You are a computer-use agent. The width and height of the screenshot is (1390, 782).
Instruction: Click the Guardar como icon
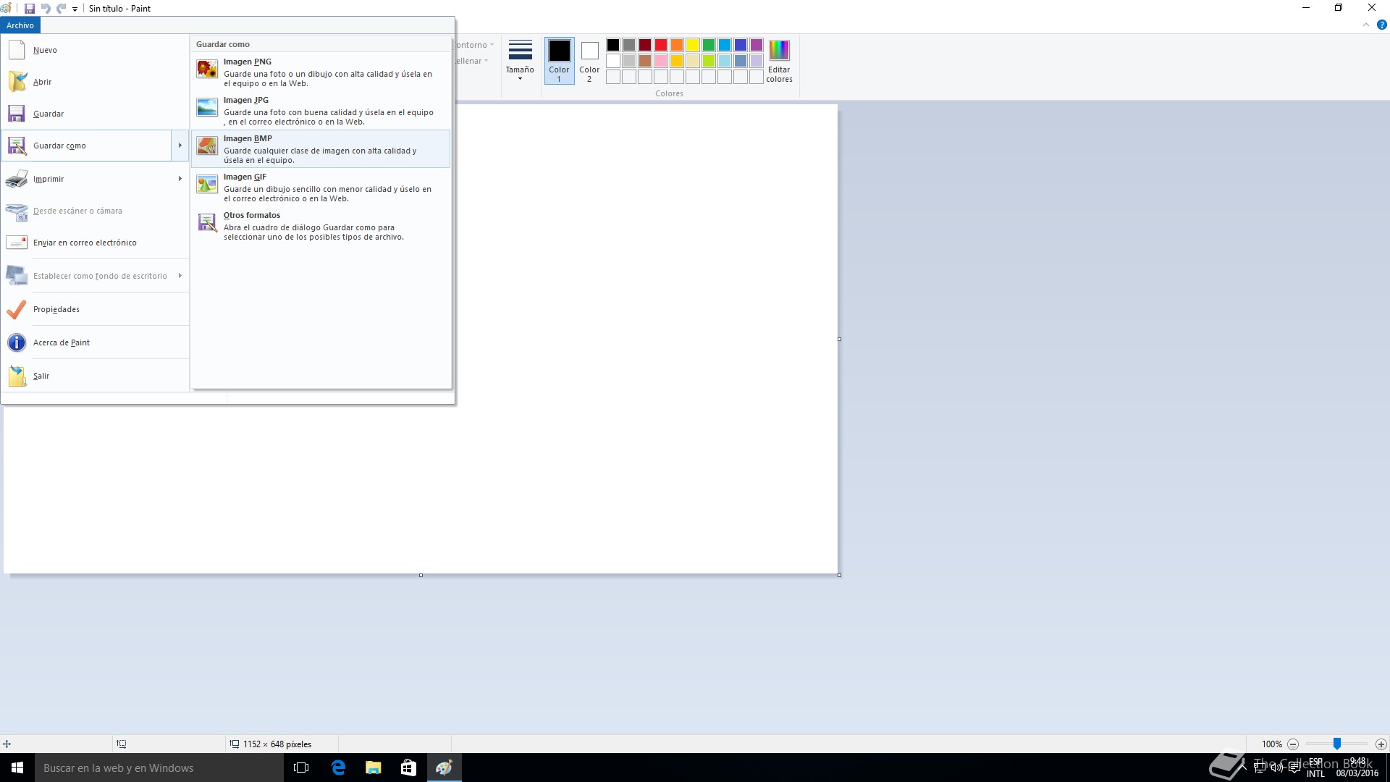pyautogui.click(x=17, y=146)
